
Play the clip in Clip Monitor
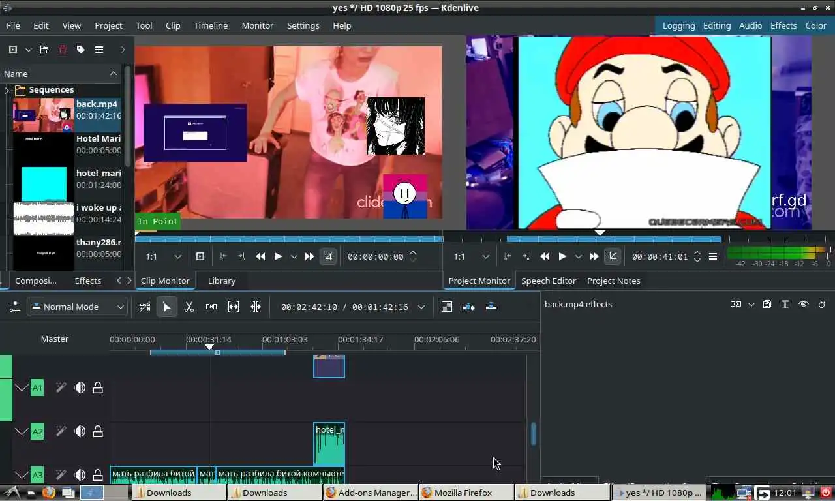click(x=278, y=256)
